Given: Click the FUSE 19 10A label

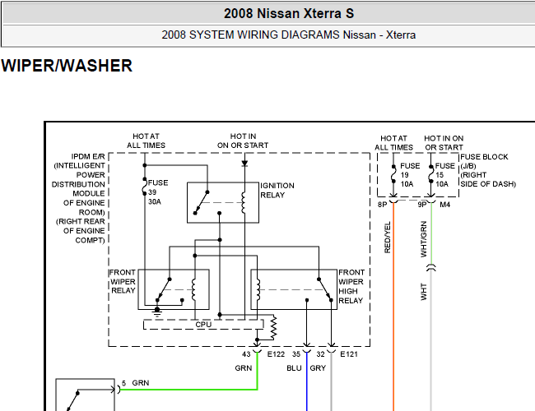Looking at the screenshot, I should pos(410,175).
